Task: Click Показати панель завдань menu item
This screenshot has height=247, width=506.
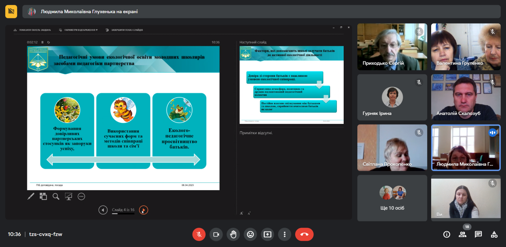Action: 33,30
